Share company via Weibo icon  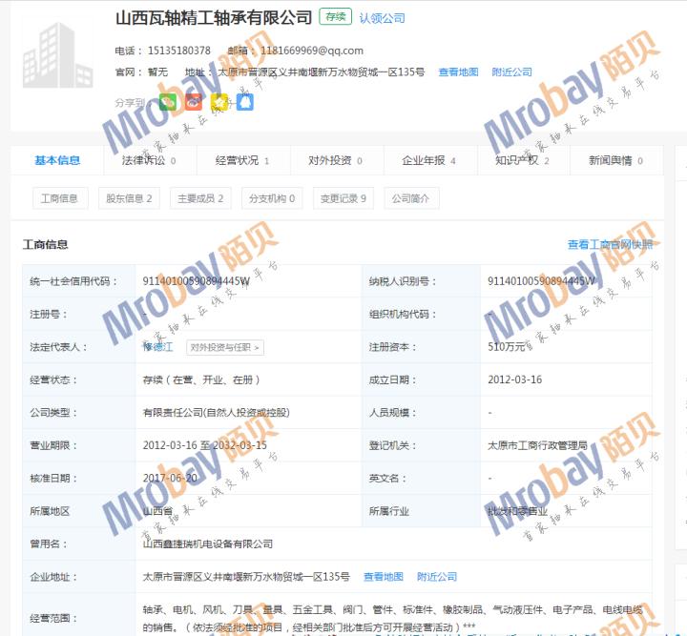coord(194,101)
